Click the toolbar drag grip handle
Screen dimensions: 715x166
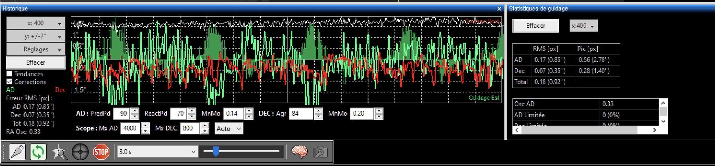point(4,152)
